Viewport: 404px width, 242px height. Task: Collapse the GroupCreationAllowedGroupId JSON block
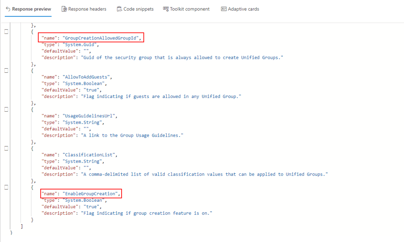click(x=6, y=32)
